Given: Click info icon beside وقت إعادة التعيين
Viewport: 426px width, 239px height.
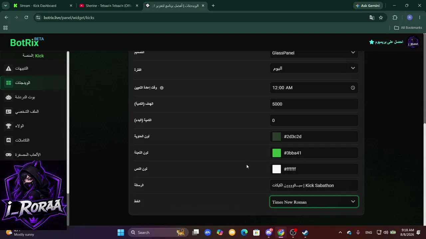Looking at the screenshot, I should (x=162, y=88).
